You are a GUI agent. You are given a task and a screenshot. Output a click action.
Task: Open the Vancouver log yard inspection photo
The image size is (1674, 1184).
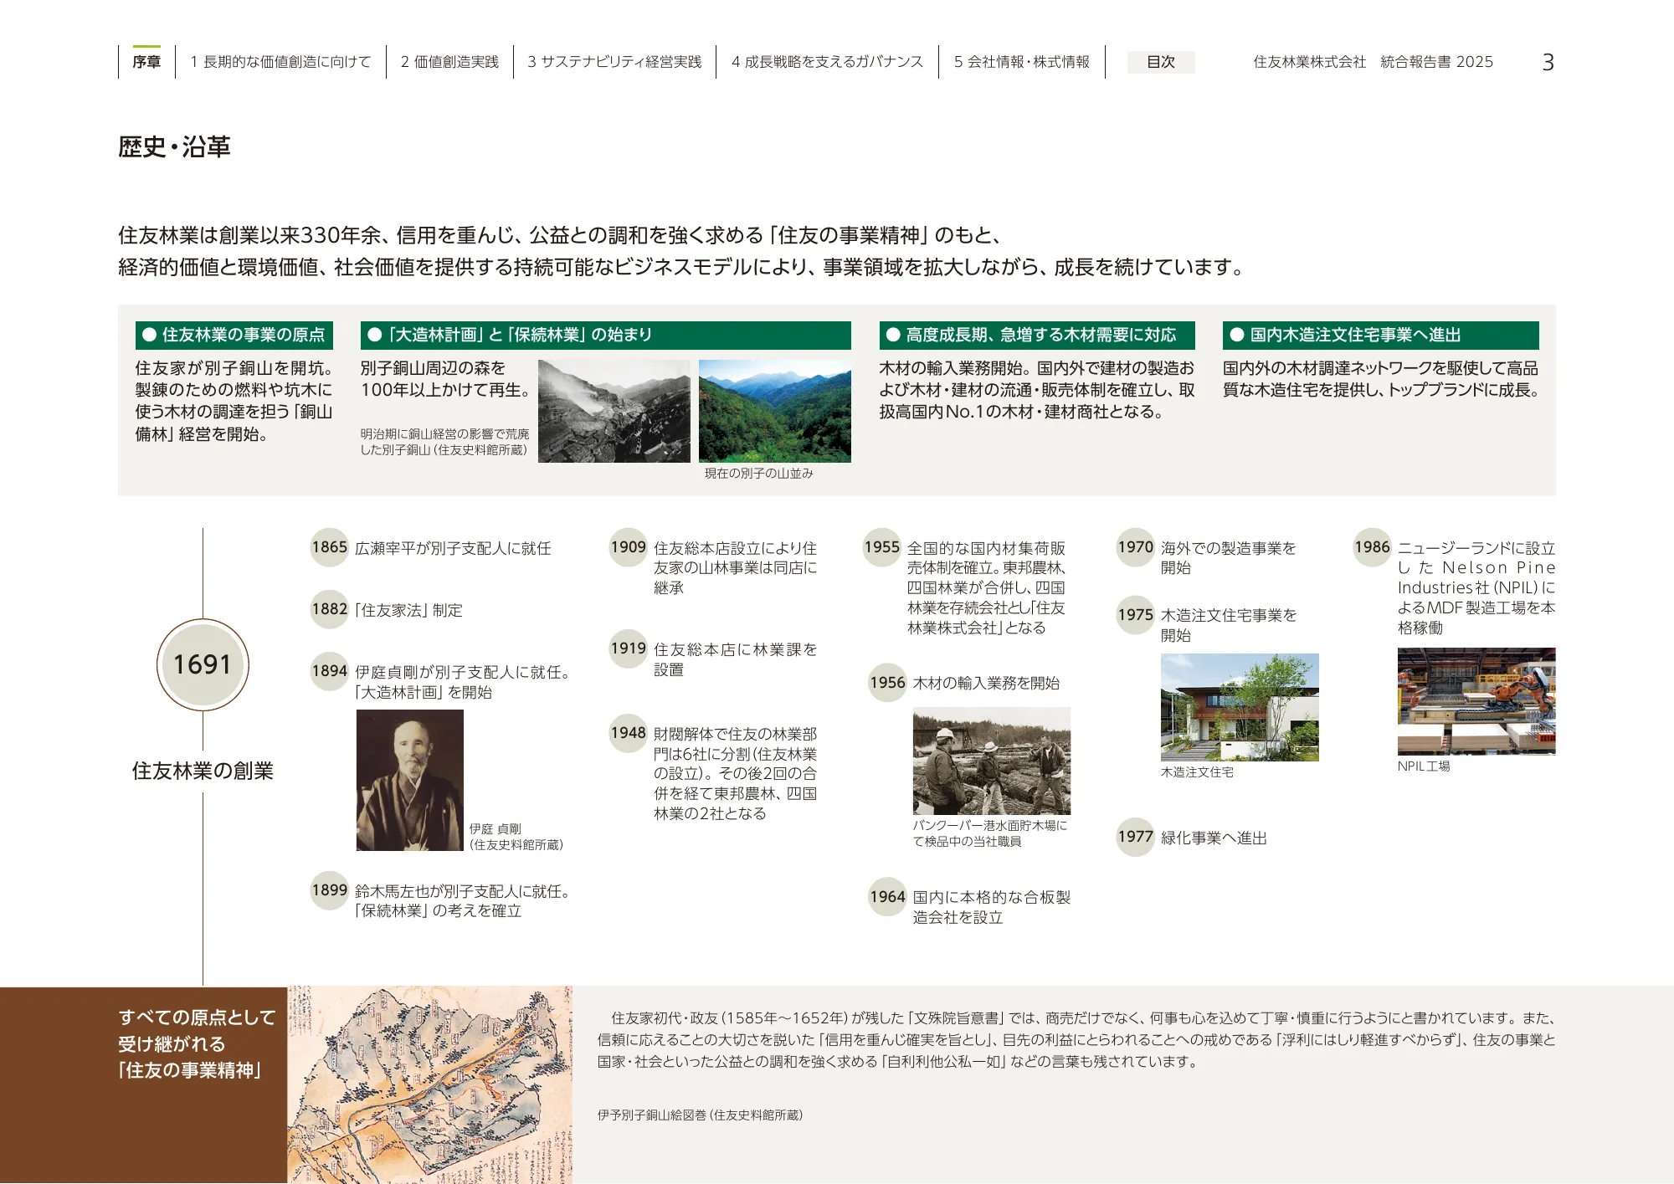(991, 761)
